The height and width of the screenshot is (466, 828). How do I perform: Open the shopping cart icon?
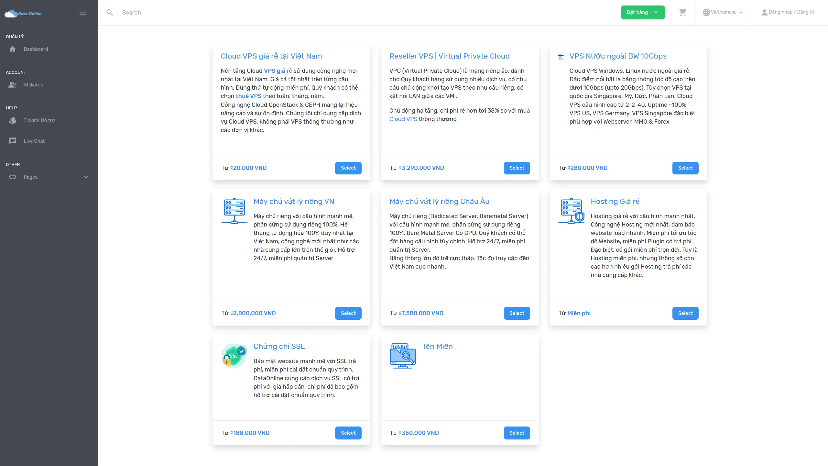(x=682, y=13)
